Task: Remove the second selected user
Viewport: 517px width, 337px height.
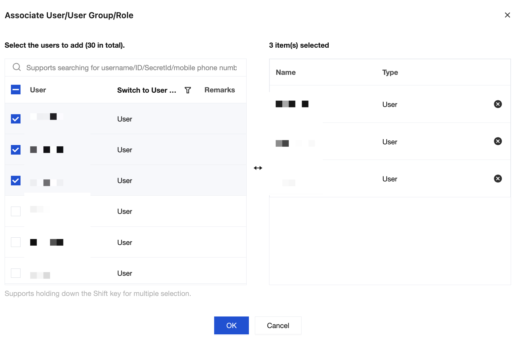Action: tap(497, 141)
